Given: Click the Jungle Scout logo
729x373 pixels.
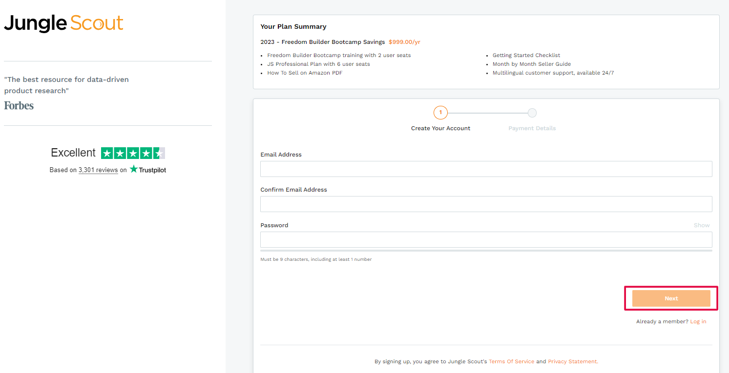Looking at the screenshot, I should (x=63, y=23).
